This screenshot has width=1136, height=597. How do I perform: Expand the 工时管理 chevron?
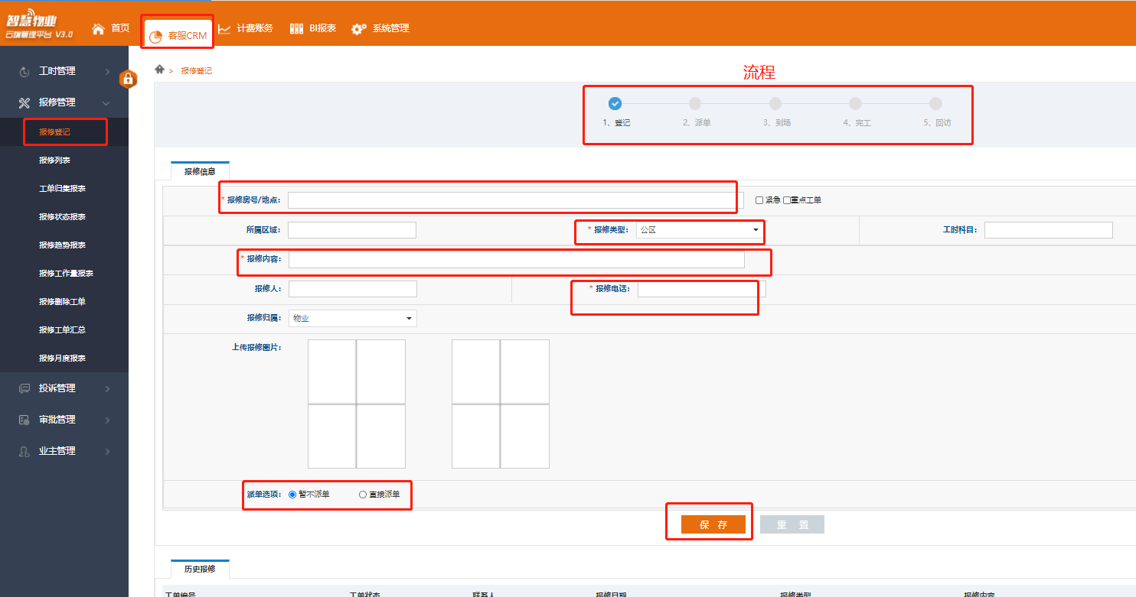click(x=107, y=71)
